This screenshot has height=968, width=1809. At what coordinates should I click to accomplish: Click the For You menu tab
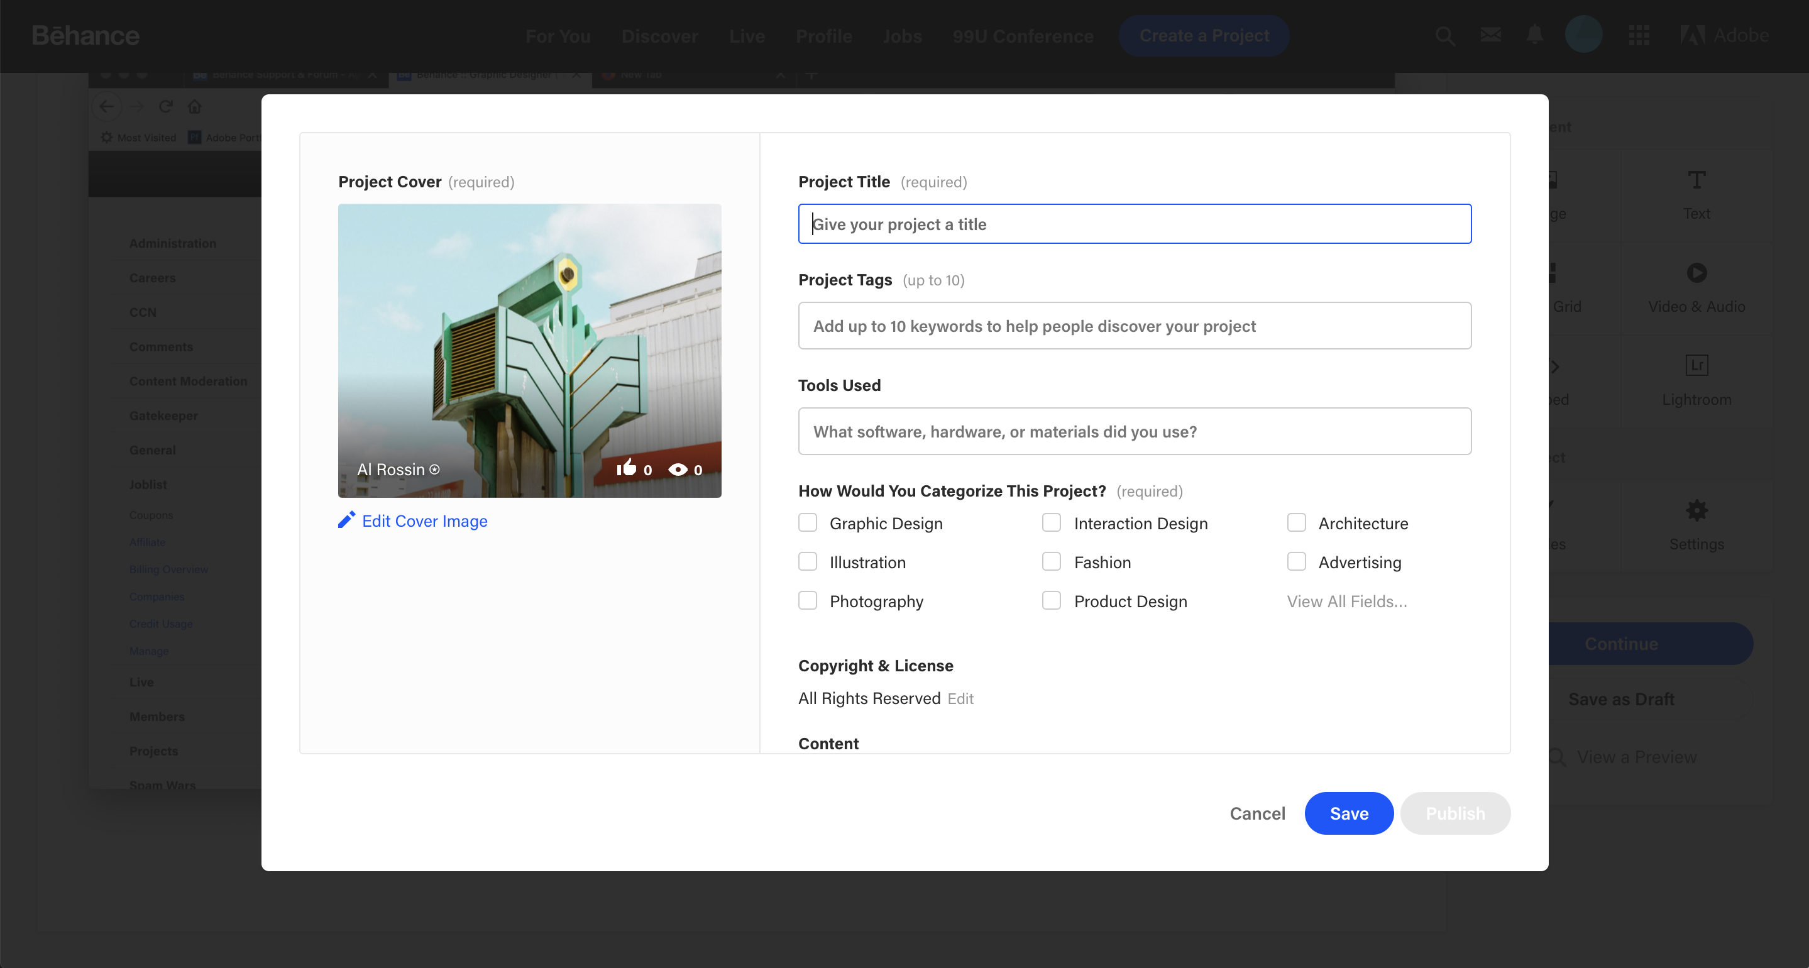pyautogui.click(x=558, y=35)
